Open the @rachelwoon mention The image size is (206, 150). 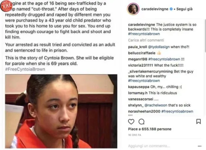pos(156,105)
